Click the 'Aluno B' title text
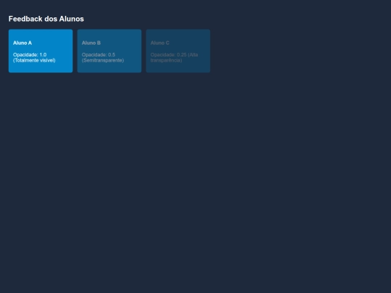 [x=91, y=43]
